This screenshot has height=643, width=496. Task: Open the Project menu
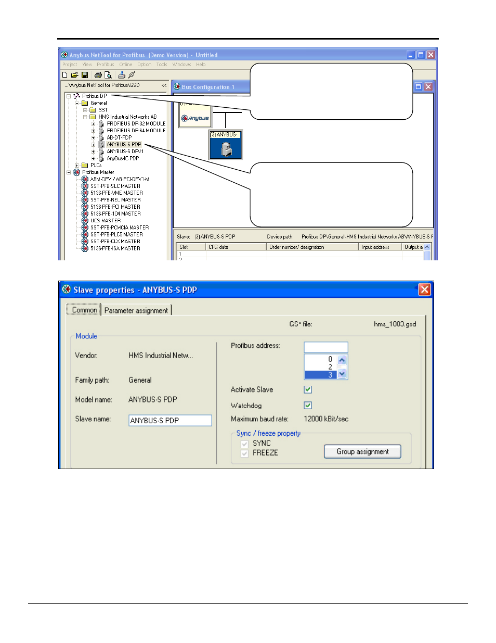coord(70,65)
